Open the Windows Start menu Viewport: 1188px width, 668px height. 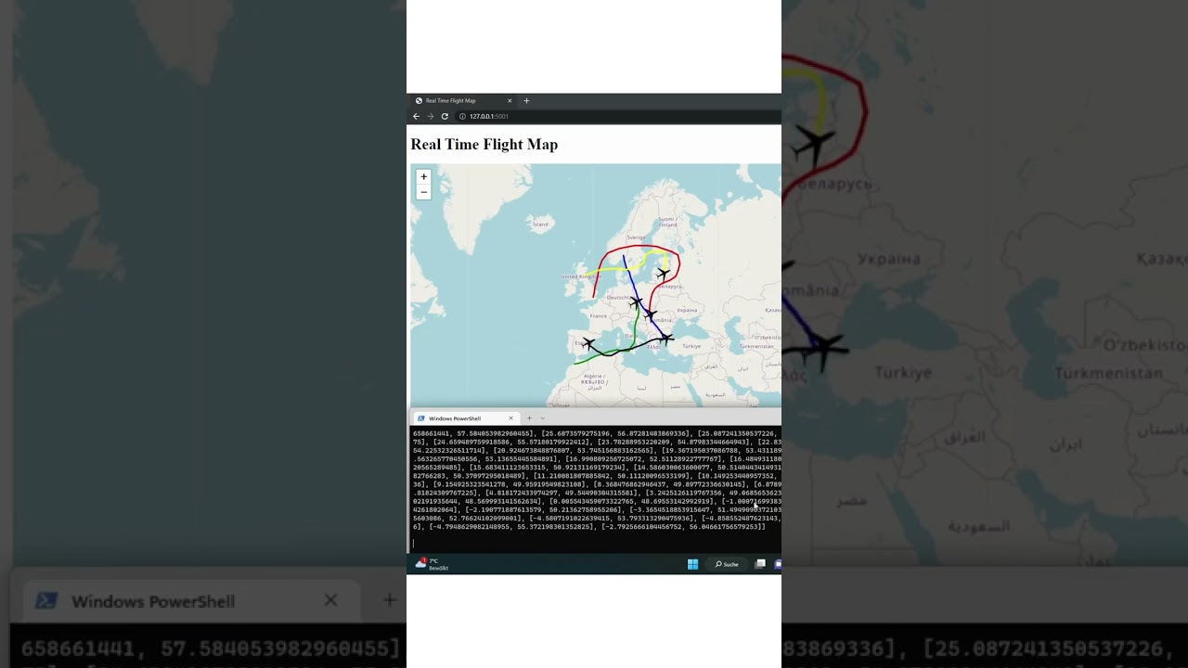pos(692,564)
